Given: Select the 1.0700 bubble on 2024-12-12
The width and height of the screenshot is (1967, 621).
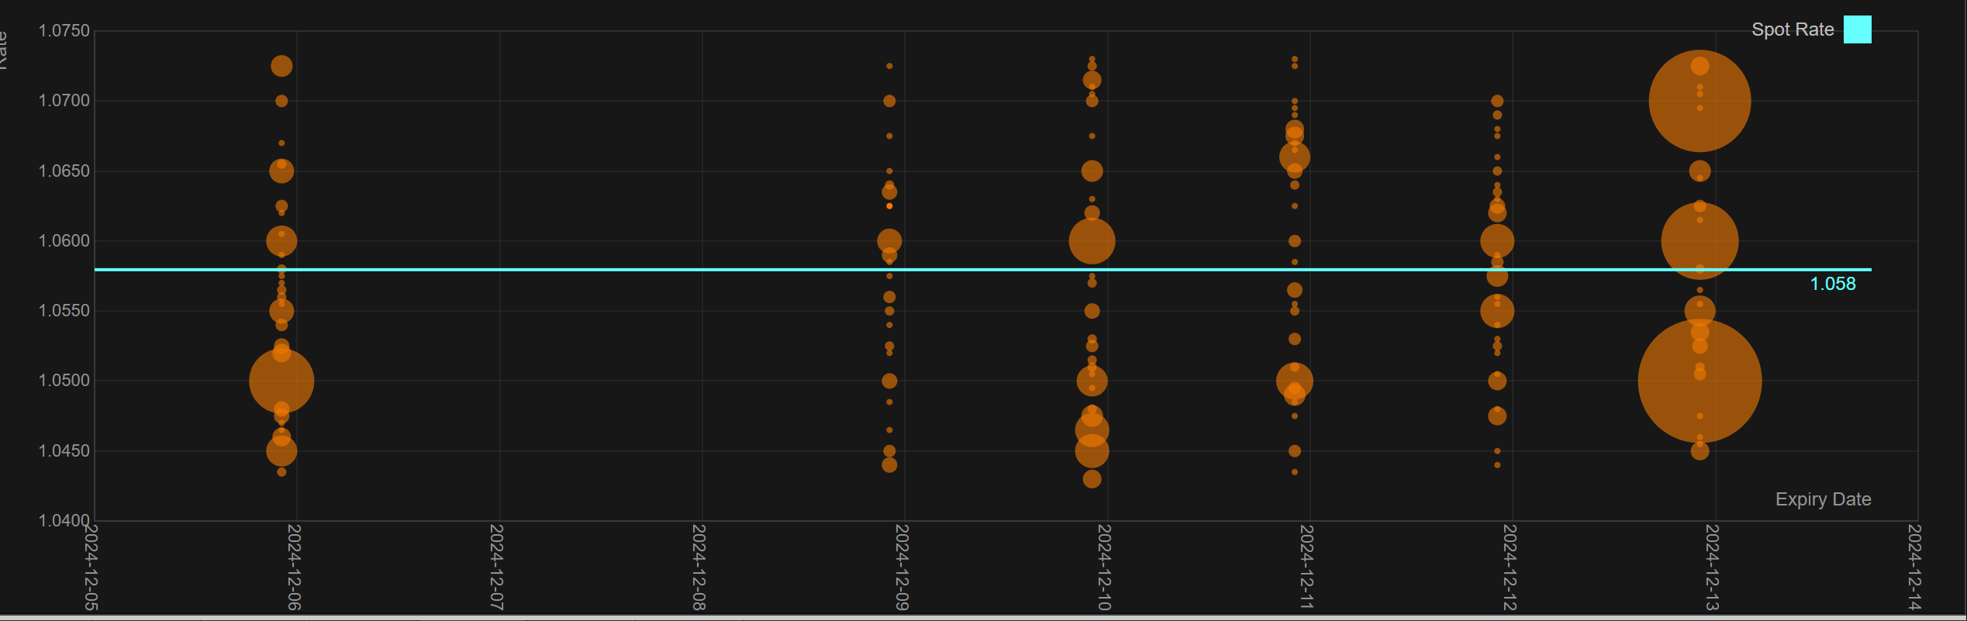Looking at the screenshot, I should (1497, 101).
